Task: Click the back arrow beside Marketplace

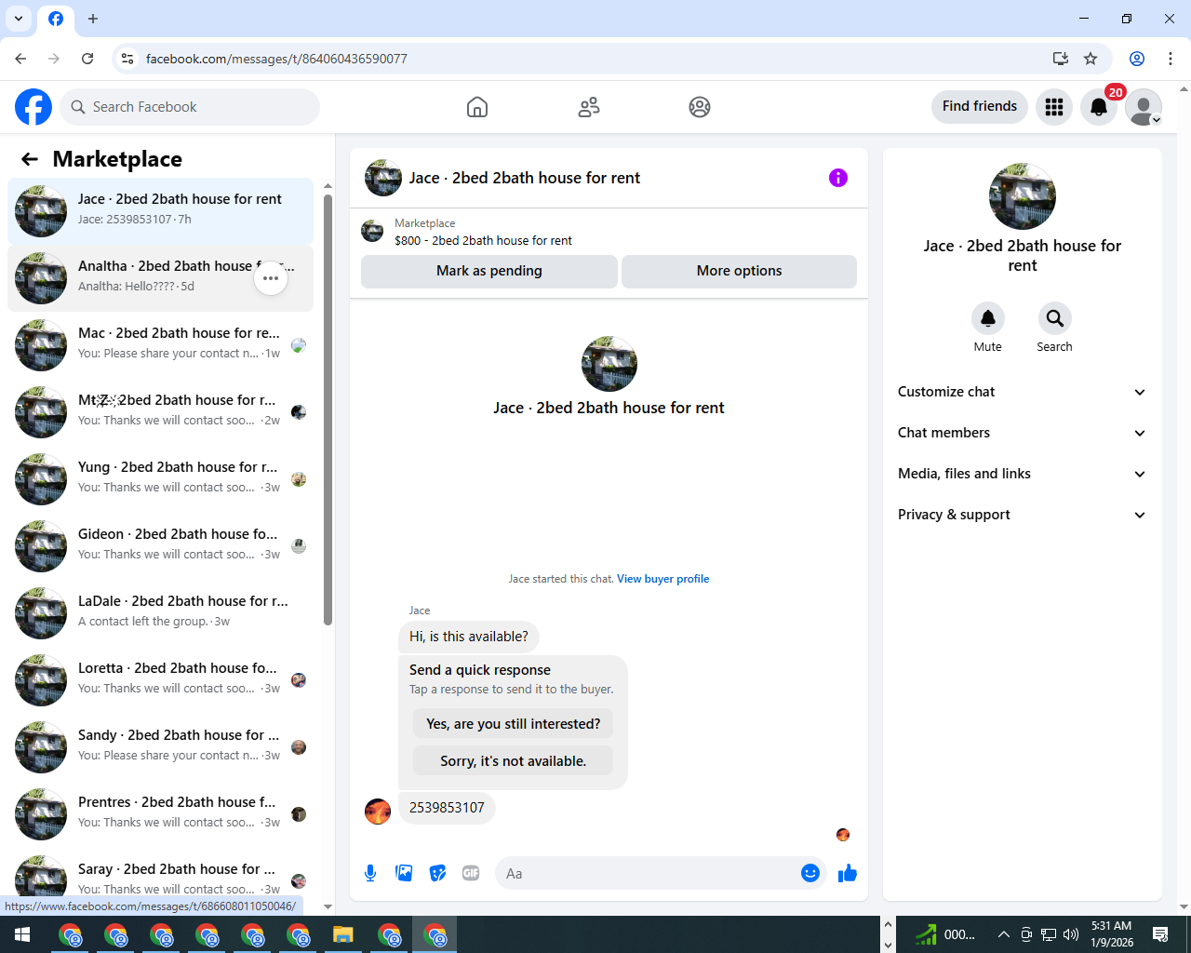Action: click(x=30, y=159)
